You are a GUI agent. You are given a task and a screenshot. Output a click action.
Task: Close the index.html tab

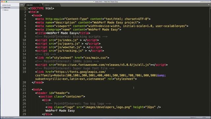tap(40, 5)
